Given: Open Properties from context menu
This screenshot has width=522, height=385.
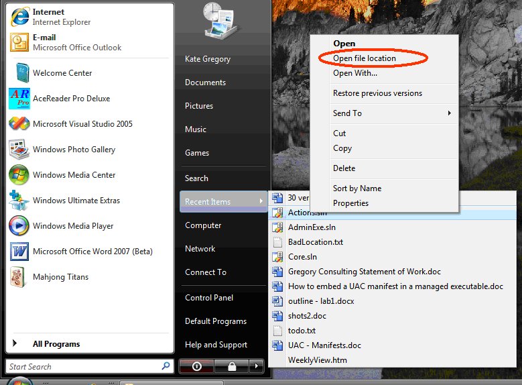Looking at the screenshot, I should click(350, 203).
